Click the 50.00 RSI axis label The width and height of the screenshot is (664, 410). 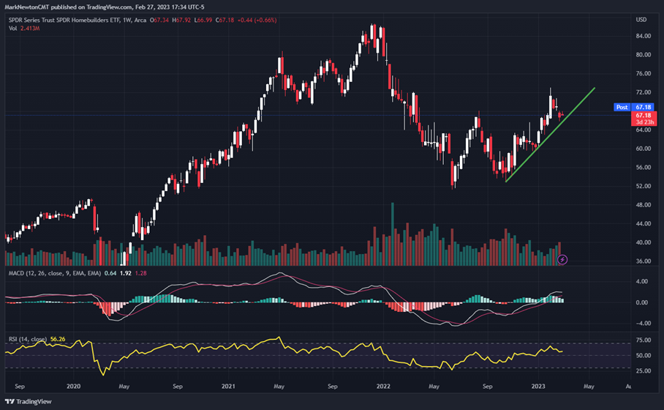tap(644, 355)
